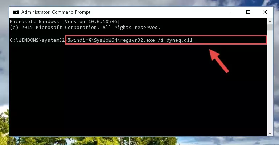The width and height of the screenshot is (279, 145).
Task: Click the vertical scrollbar thumb
Action: (x=270, y=28)
